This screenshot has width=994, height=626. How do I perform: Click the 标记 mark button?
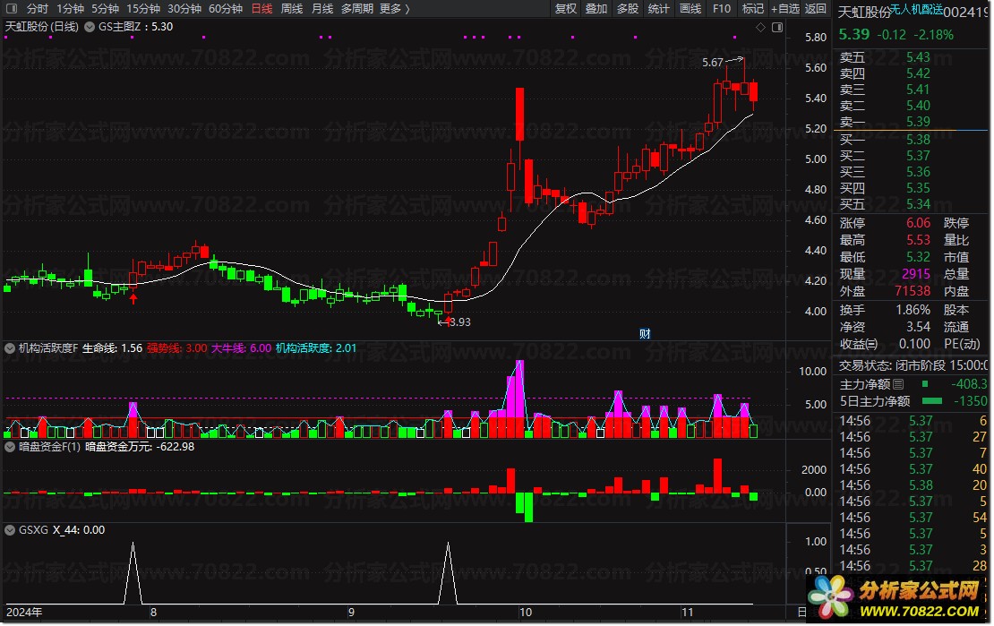[752, 9]
